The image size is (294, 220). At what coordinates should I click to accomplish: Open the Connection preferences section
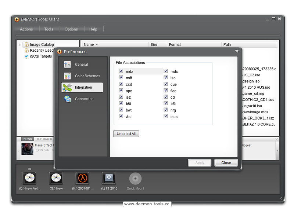(x=82, y=99)
